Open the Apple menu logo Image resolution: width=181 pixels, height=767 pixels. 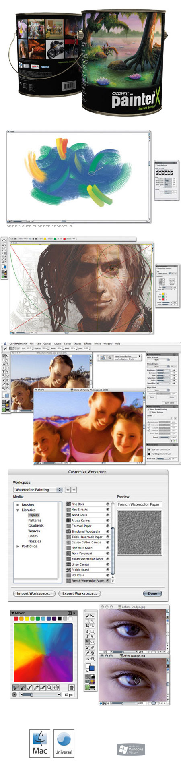point(5,344)
